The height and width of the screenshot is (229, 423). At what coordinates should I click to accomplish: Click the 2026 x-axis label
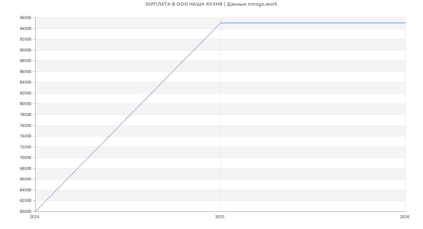pyautogui.click(x=405, y=217)
